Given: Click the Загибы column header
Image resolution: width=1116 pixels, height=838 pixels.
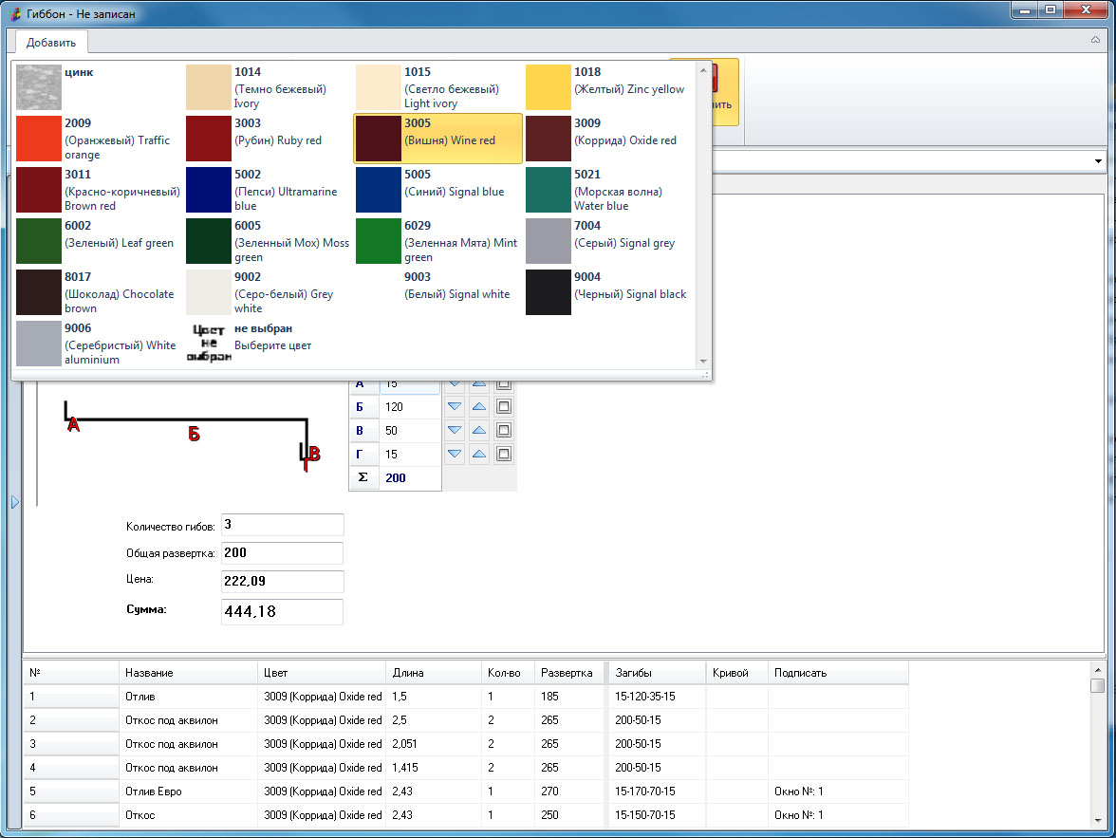Looking at the screenshot, I should point(657,673).
